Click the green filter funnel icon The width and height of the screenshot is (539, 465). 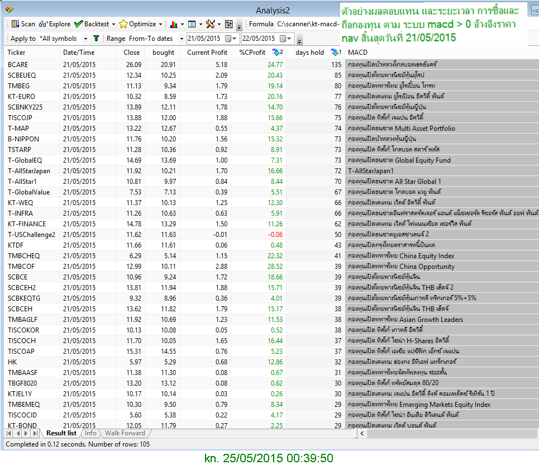[x=96, y=39]
